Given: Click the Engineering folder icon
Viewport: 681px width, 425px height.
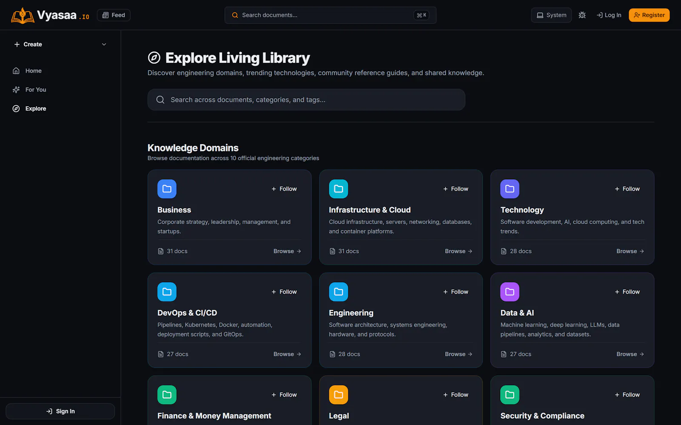Looking at the screenshot, I should click(x=338, y=292).
